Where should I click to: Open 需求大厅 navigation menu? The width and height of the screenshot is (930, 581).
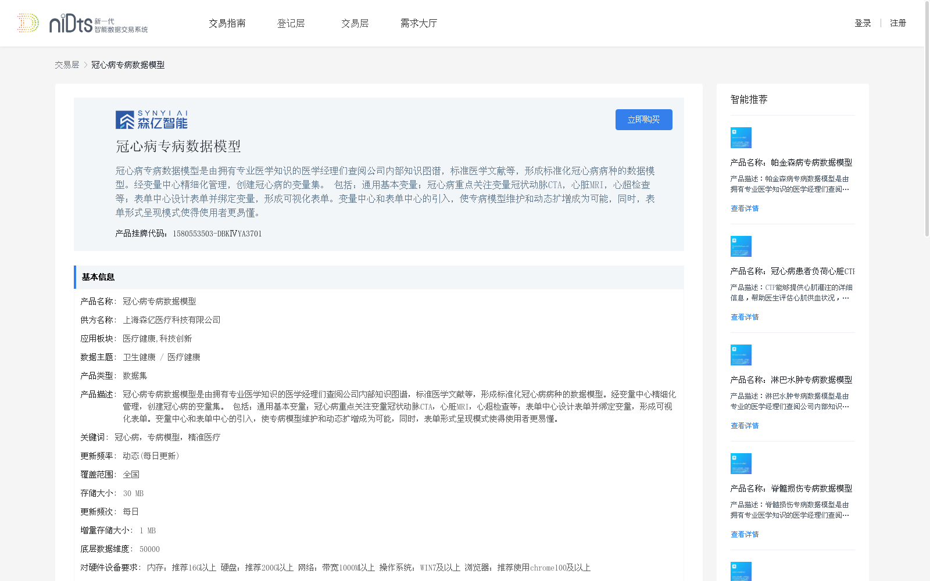click(419, 23)
